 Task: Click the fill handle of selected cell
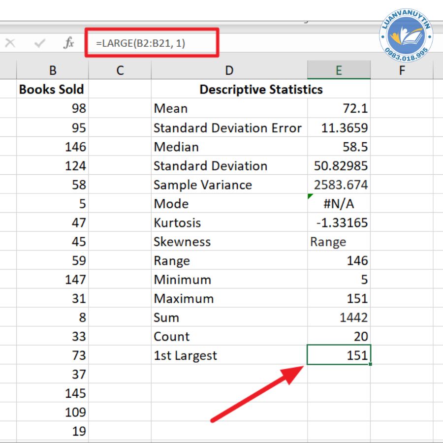point(370,364)
